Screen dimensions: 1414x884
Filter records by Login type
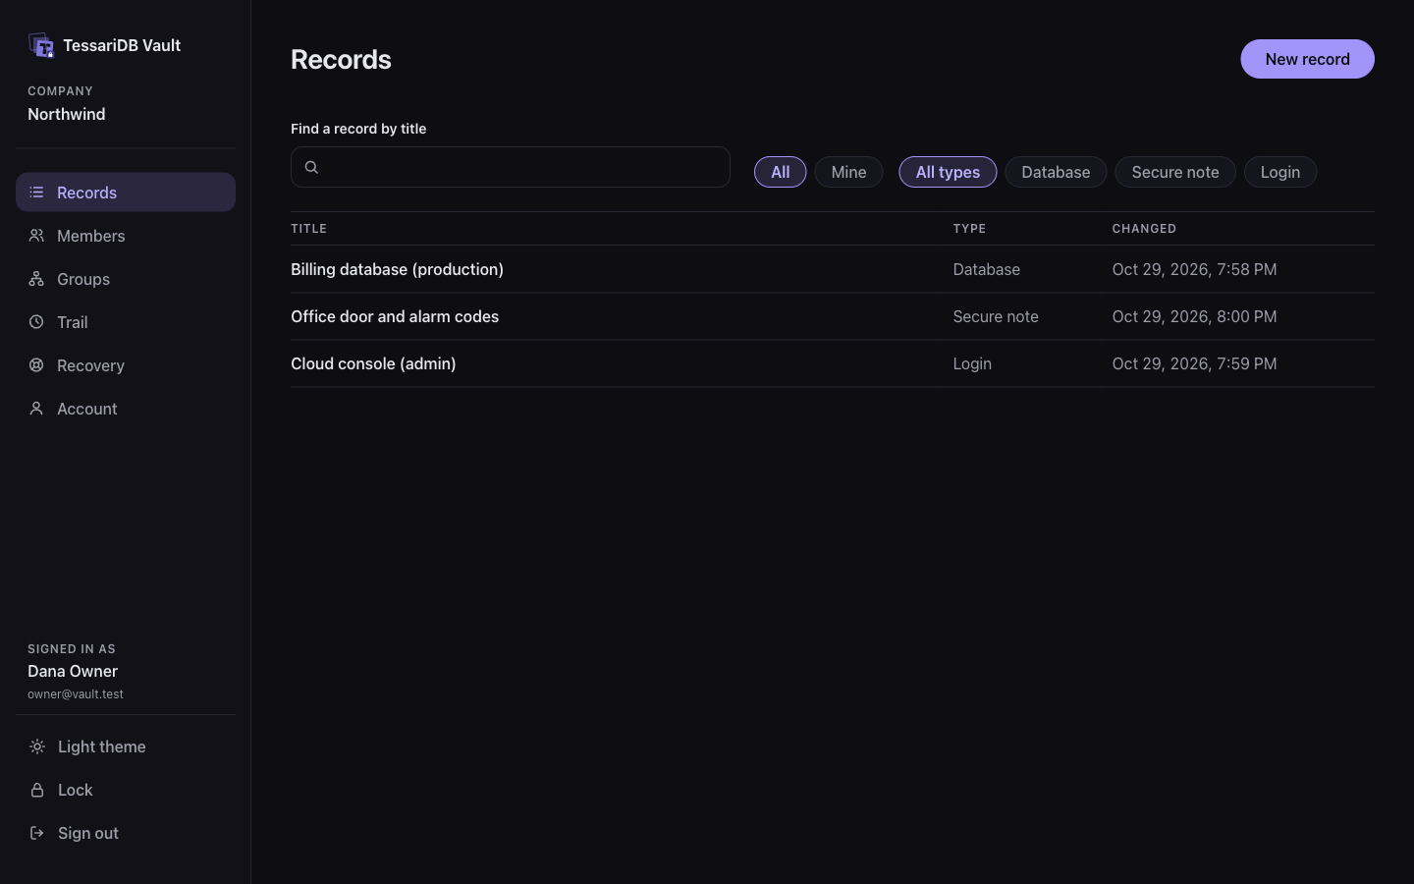point(1280,172)
